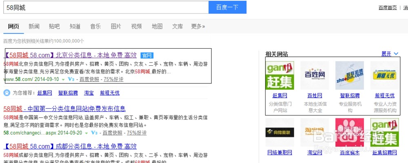Expand related sites with 展开

390,54
